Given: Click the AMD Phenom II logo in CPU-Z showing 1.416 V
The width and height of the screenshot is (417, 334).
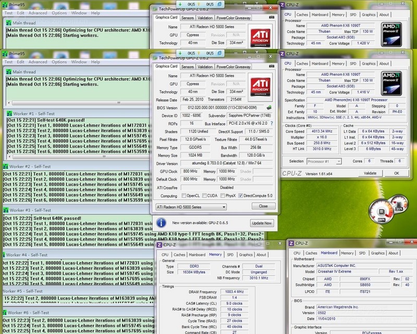Looking at the screenshot, I should click(391, 83).
